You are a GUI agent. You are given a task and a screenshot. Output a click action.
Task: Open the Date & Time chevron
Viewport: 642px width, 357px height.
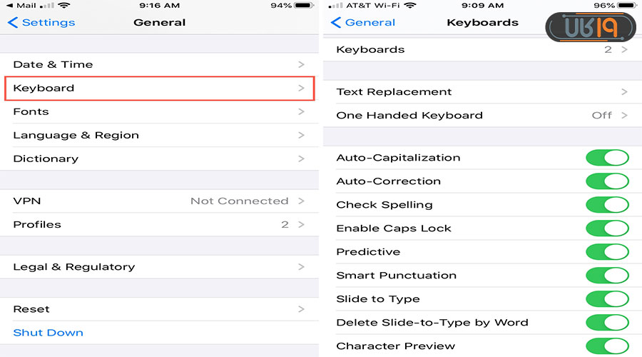pos(301,64)
